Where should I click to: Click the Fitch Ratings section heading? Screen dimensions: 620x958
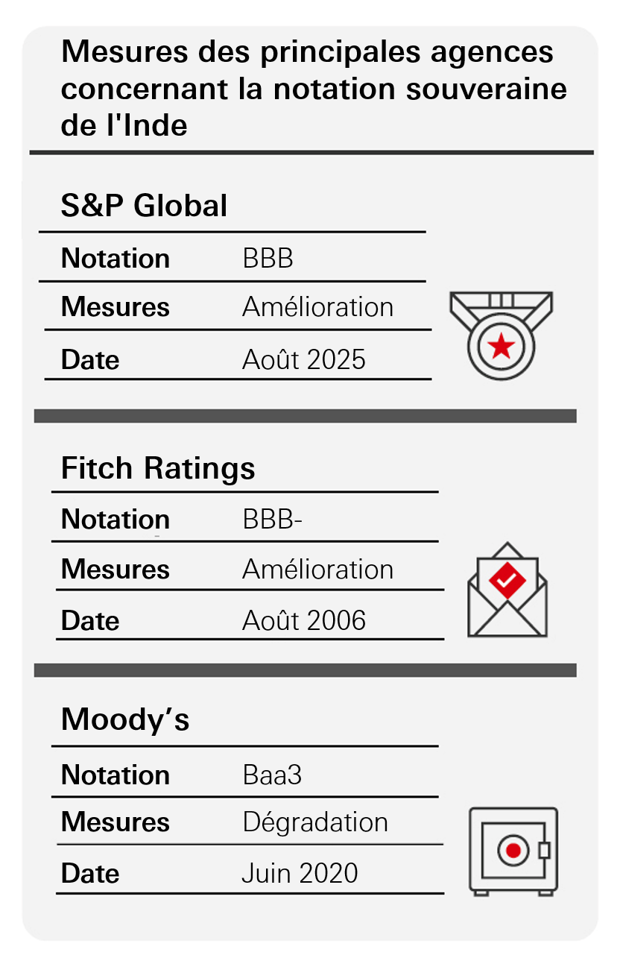[158, 468]
